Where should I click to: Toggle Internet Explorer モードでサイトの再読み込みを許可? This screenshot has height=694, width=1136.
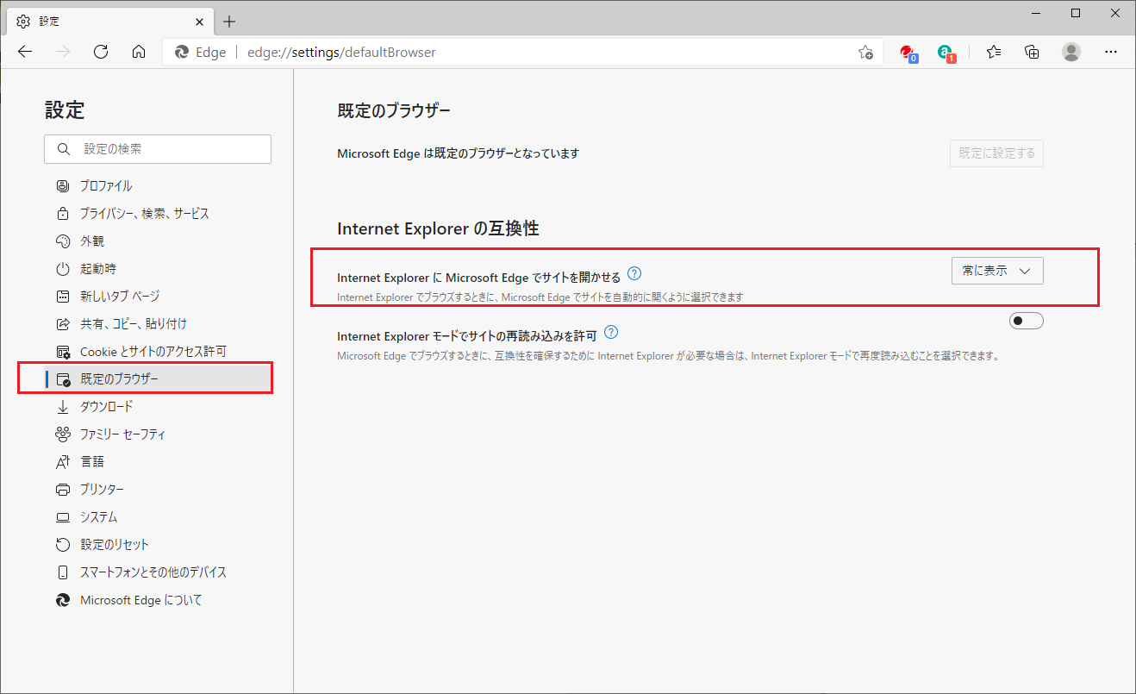[x=1026, y=321]
